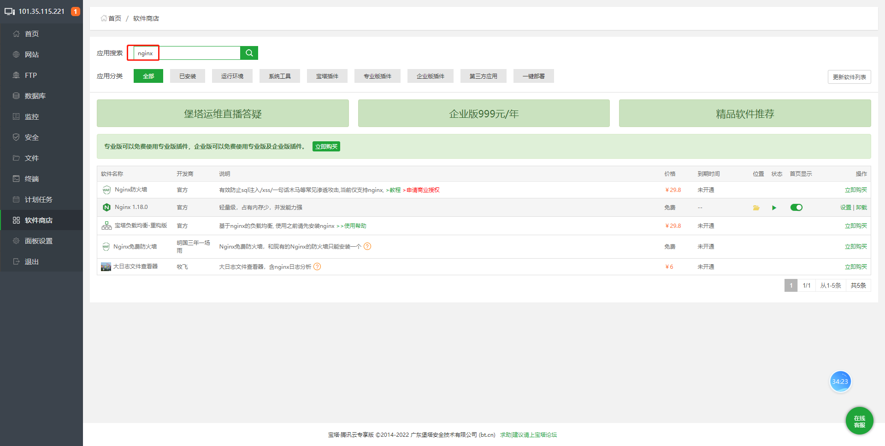Select the 已安装 category tab
This screenshot has height=446, width=885.
click(188, 76)
